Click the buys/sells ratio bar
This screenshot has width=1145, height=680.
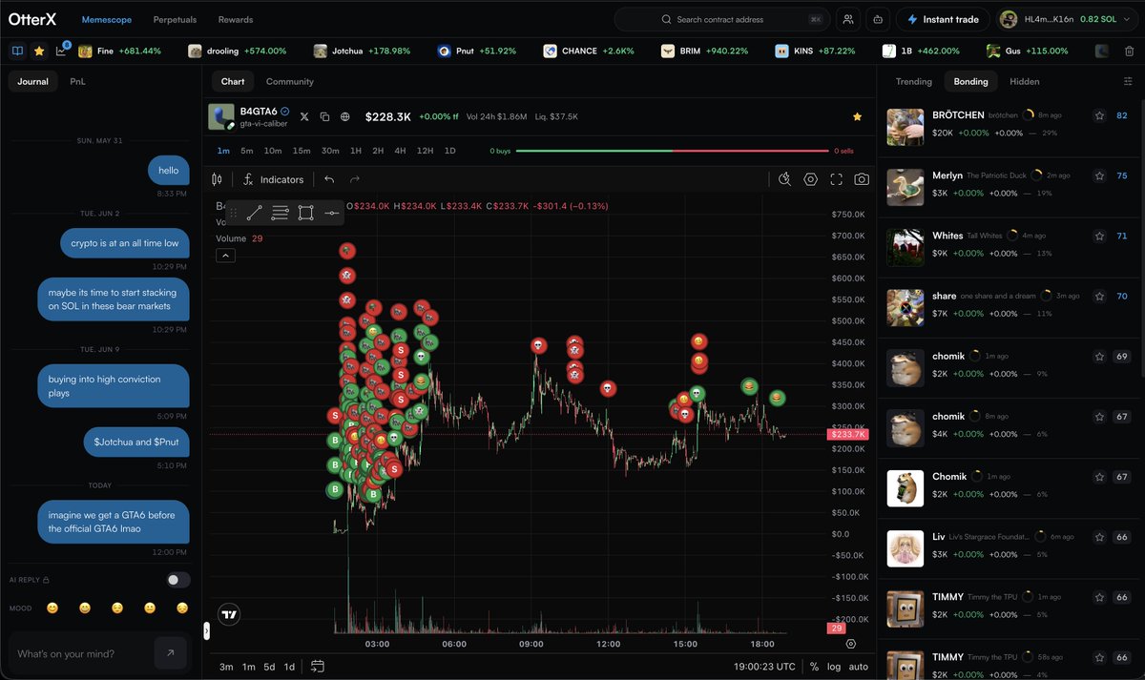pyautogui.click(x=672, y=151)
